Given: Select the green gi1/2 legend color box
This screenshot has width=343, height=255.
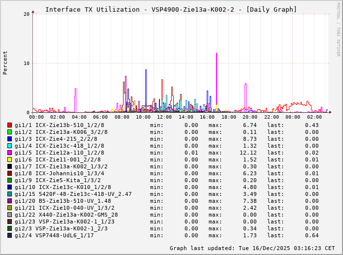Looking at the screenshot, I should pyautogui.click(x=9, y=132).
